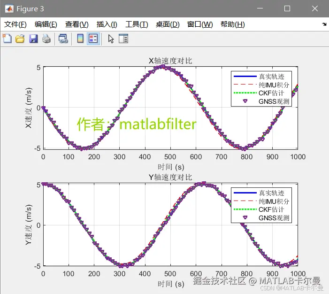Screen dimensions: 329x294
Task: Click 纯IMU积分 in the top legend
Action: [x=274, y=85]
